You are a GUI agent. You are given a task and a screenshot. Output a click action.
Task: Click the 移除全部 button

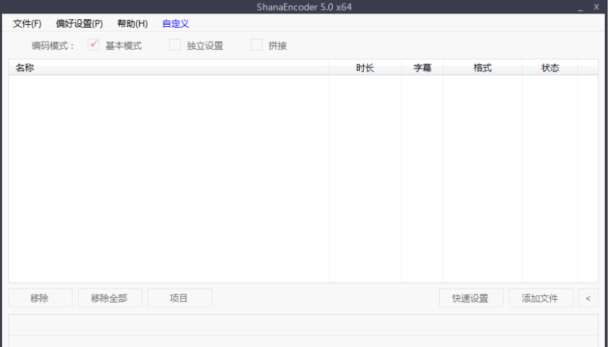[x=110, y=298]
